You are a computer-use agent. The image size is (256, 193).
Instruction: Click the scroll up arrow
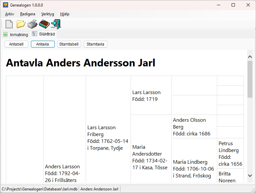point(250,57)
